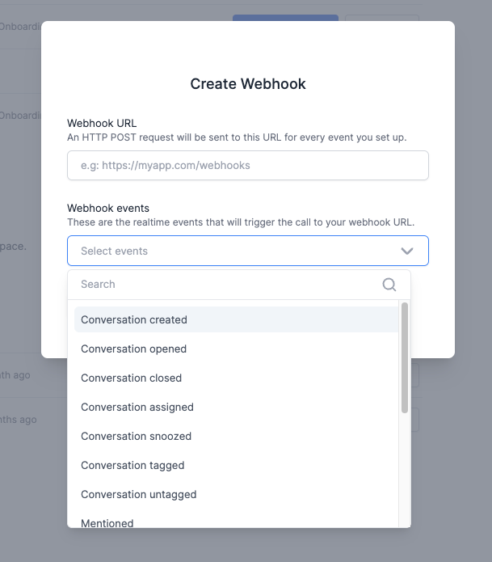Image resolution: width=492 pixels, height=562 pixels.
Task: Click the HTTP POST request description text
Action: pyautogui.click(x=237, y=137)
